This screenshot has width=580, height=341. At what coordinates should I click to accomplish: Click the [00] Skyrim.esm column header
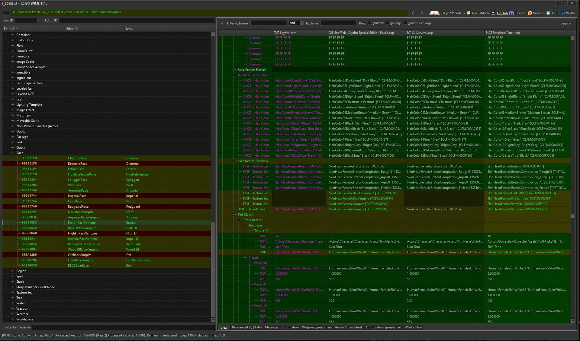(299, 33)
